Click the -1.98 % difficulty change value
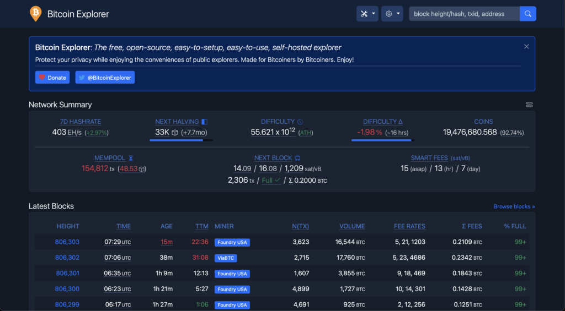565x311 pixels. click(369, 132)
